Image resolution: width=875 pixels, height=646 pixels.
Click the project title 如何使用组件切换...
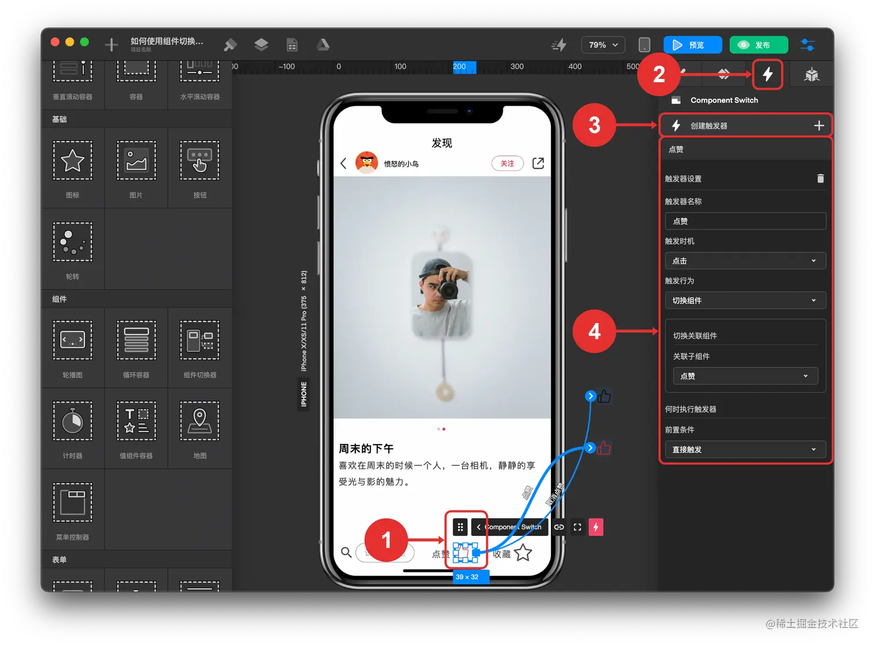click(x=167, y=41)
